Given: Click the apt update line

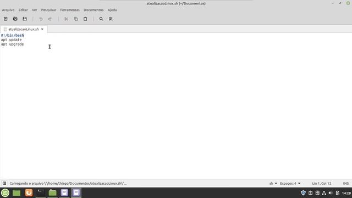Looking at the screenshot, I should (x=11, y=40).
